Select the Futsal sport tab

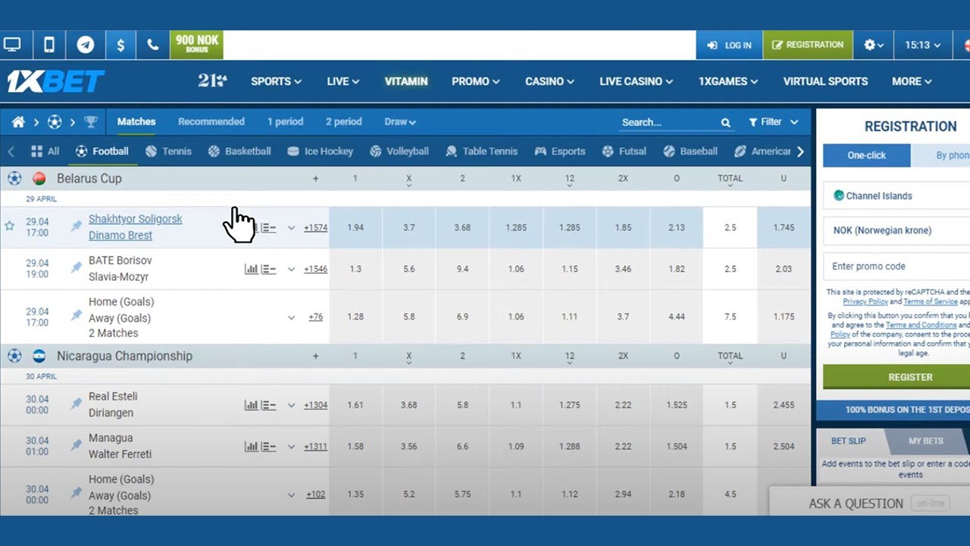click(624, 151)
